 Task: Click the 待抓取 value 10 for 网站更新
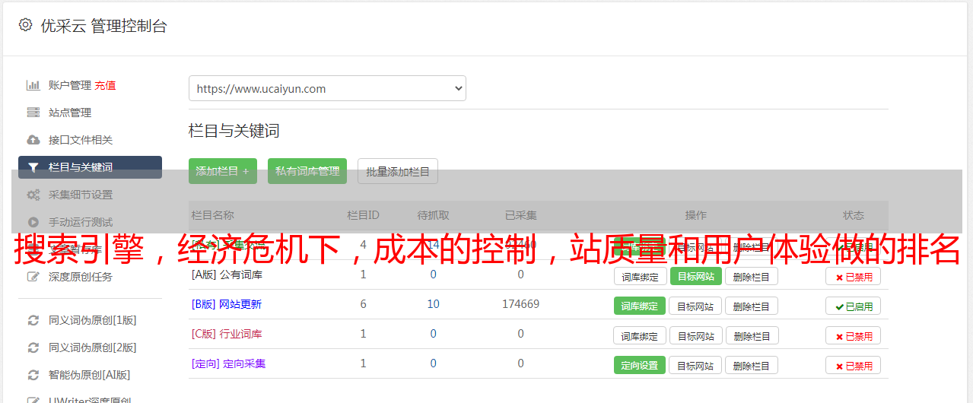tap(434, 304)
